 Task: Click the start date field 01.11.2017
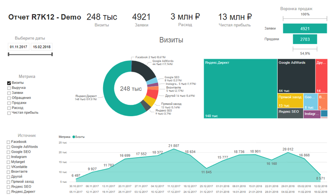(18, 47)
